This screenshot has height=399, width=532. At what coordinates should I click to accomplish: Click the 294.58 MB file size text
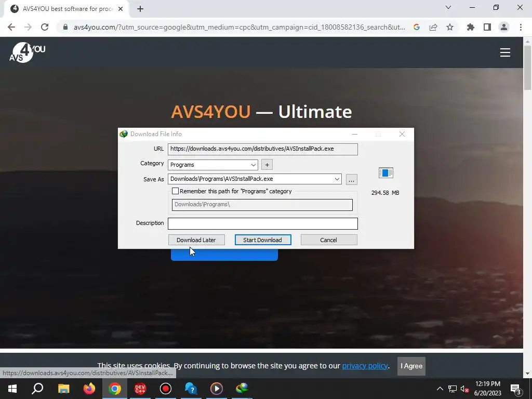(385, 193)
